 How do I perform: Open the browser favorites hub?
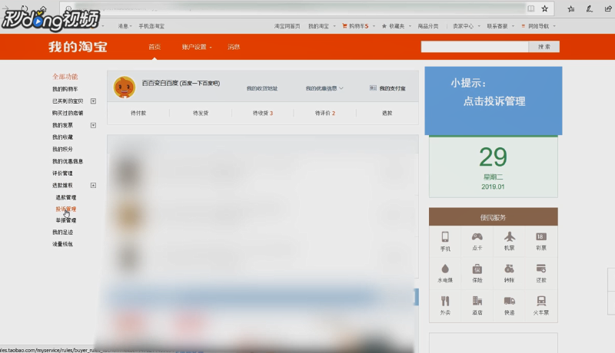(x=570, y=8)
